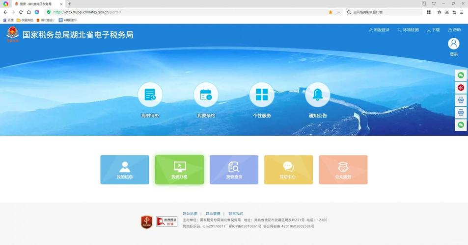
Task: Open the 收藏夹栏 bookmark folder
Action: tap(25, 20)
